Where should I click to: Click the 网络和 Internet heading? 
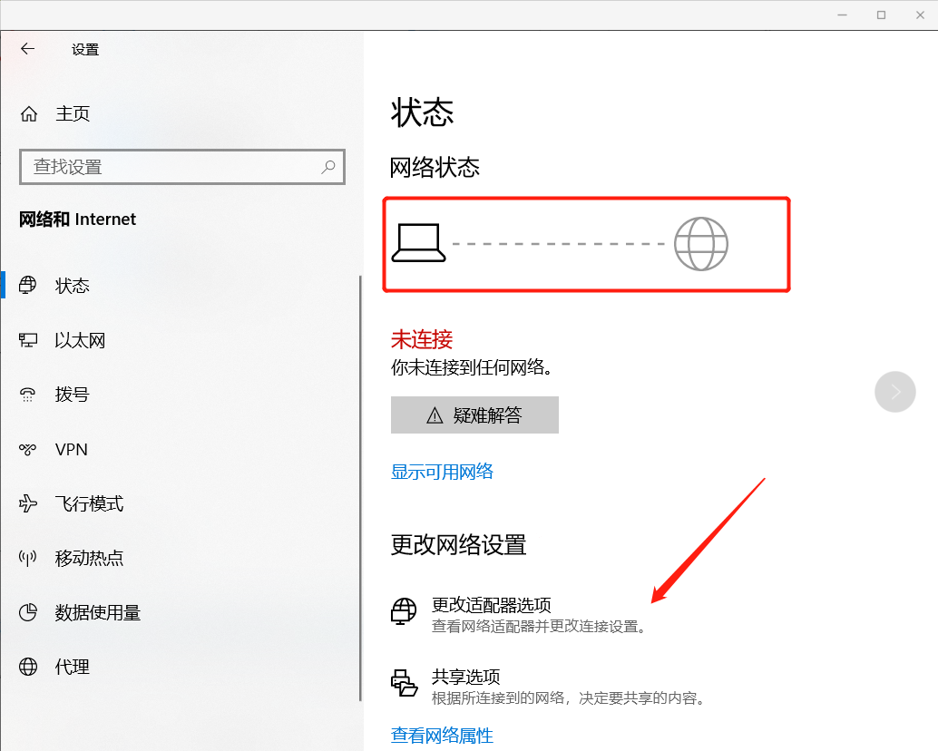point(78,219)
